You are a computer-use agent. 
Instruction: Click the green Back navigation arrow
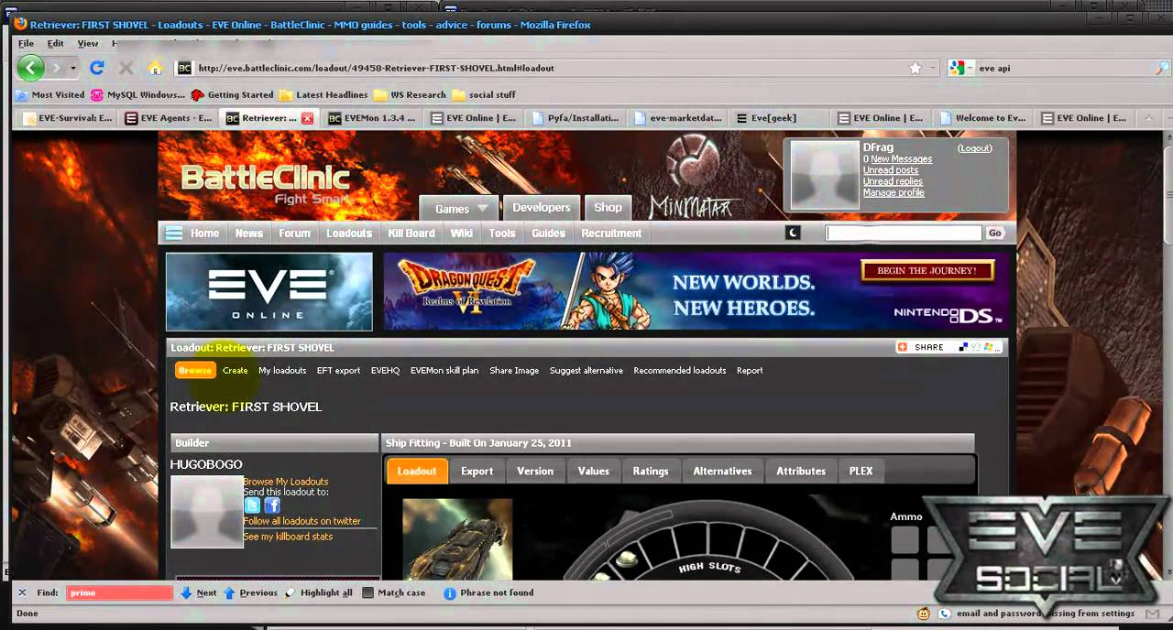(x=30, y=68)
